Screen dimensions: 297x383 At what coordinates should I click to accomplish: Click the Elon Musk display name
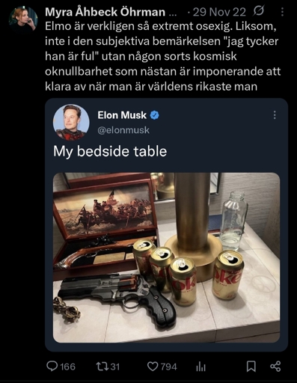(122, 115)
